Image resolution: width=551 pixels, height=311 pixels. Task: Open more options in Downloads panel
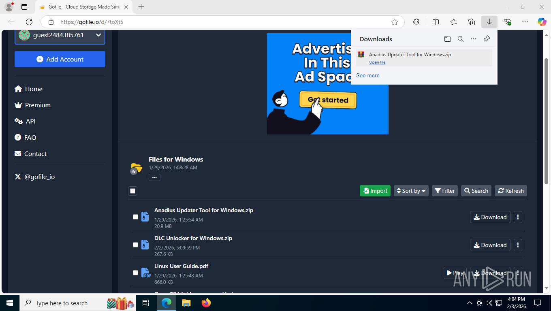pos(474,39)
